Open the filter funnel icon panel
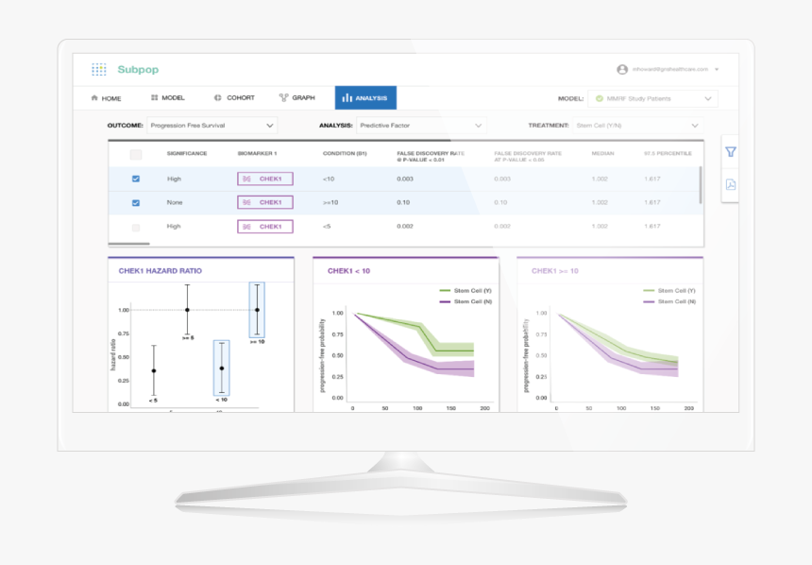The image size is (812, 565). point(730,152)
